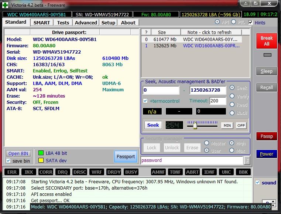Click the green cross Victoria app icon

[5, 5]
